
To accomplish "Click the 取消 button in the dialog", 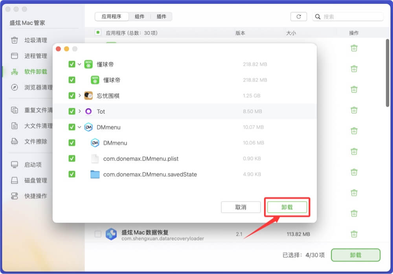I will tap(241, 207).
